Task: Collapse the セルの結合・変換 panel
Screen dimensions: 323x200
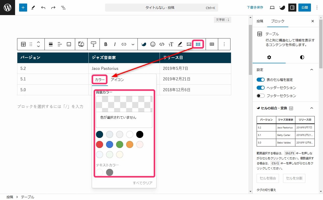Action: 312,108
